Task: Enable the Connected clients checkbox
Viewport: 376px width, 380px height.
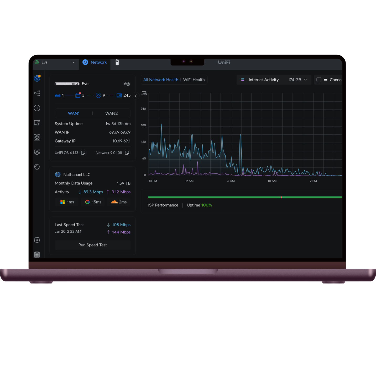Action: coord(319,80)
